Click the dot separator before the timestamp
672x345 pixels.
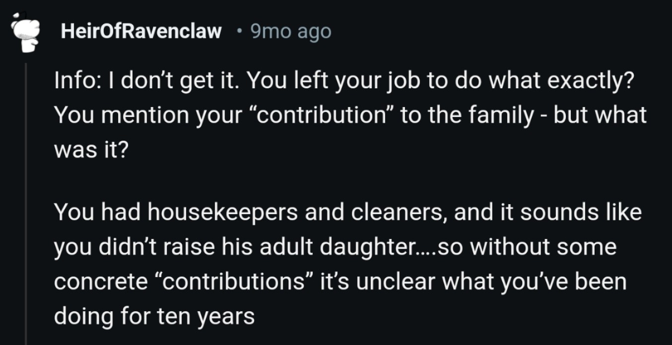point(239,32)
